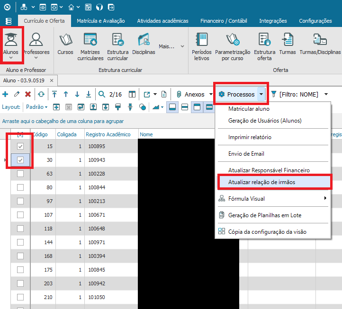Switch to Atividades acadêmicas tab
This screenshot has width=342, height=309.
[x=163, y=21]
